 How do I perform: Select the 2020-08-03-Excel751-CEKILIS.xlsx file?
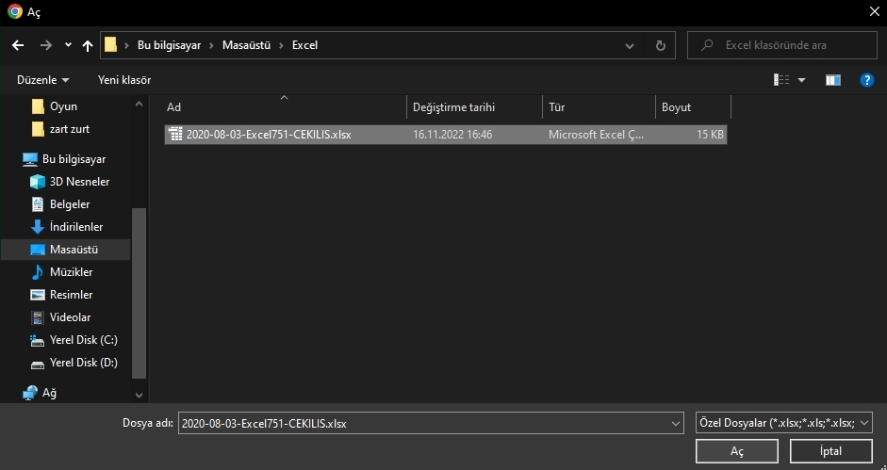click(x=269, y=135)
